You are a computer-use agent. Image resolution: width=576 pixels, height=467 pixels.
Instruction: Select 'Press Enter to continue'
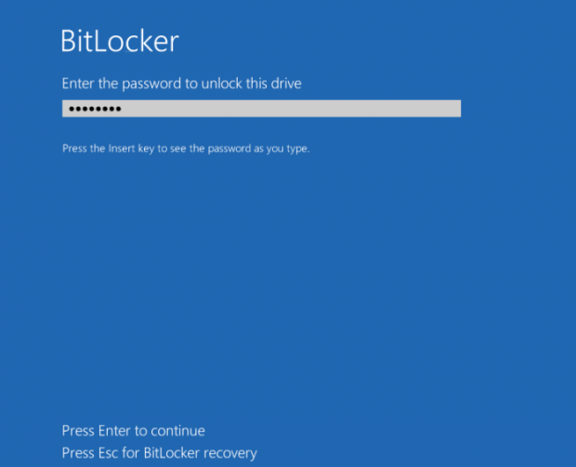133,431
